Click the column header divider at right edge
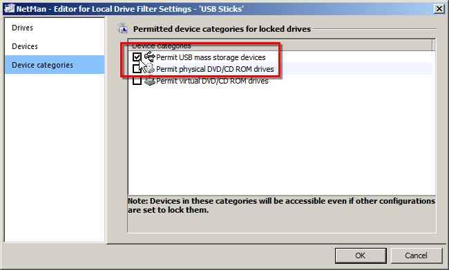 (x=433, y=46)
